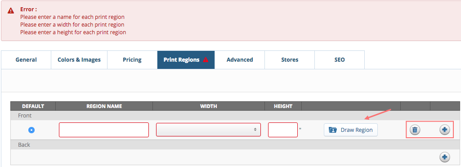Click the REGION NAME column header

click(x=104, y=106)
